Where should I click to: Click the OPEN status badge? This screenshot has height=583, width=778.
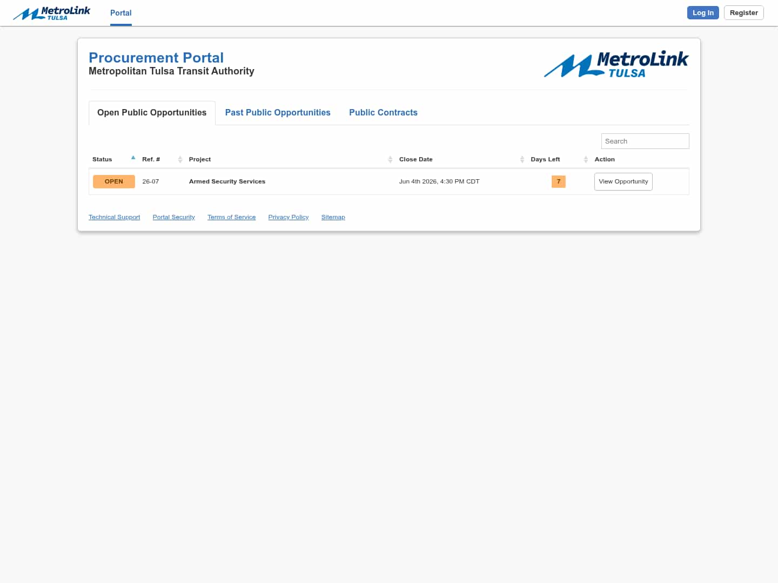[114, 181]
